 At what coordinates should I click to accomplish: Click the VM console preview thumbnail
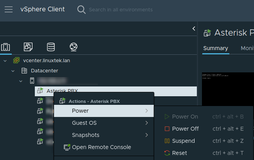(228, 89)
